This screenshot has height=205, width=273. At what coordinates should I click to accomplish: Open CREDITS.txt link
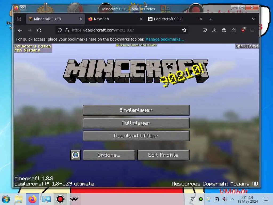pyautogui.click(x=247, y=46)
